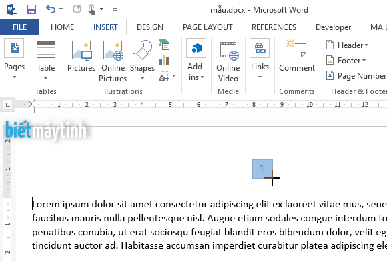Open the Footer dropdown
The image size is (387, 262).
[346, 61]
